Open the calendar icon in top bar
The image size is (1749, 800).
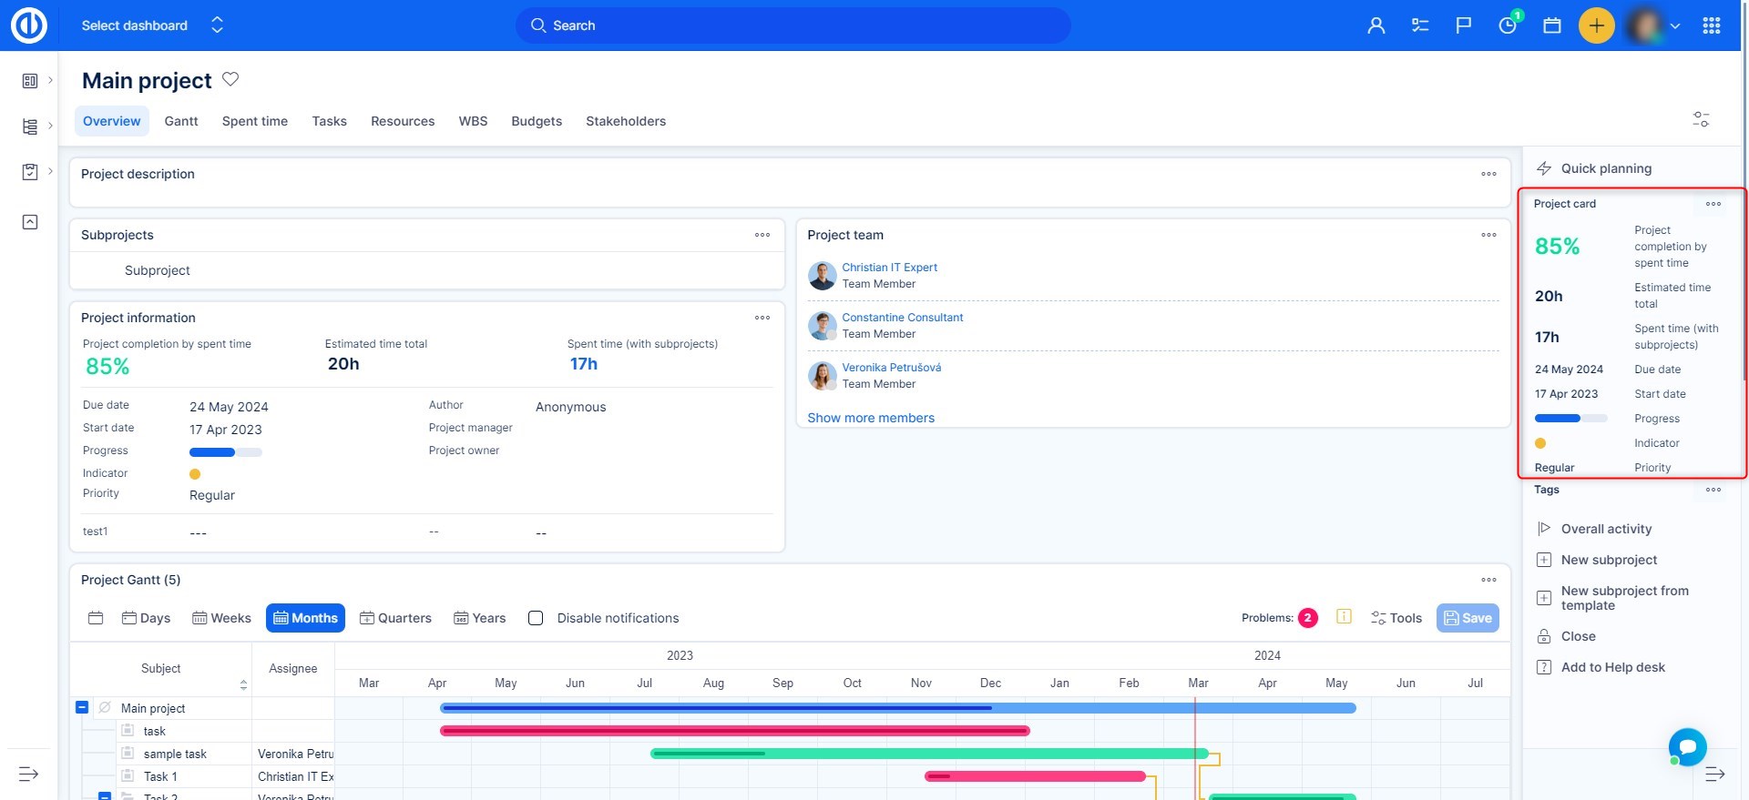pyautogui.click(x=1552, y=25)
